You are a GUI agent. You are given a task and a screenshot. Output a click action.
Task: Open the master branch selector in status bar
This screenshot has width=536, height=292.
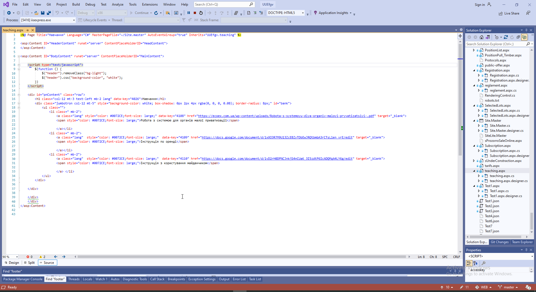click(x=508, y=287)
